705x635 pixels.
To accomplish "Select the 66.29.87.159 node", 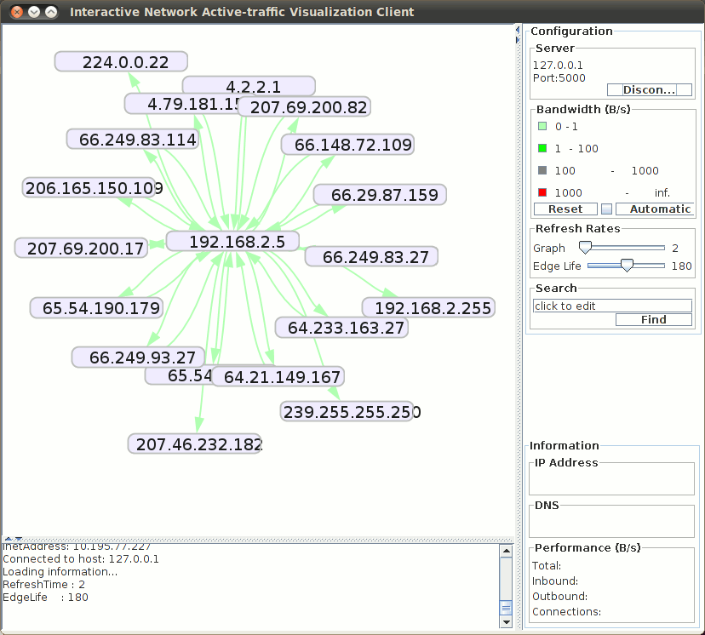I will pyautogui.click(x=380, y=195).
